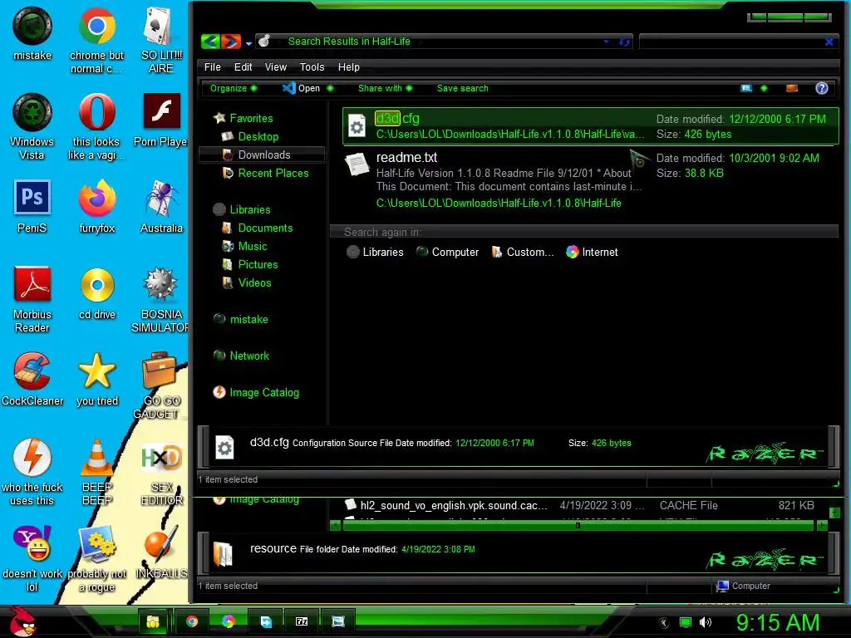Click the Chrome icon in taskbar
The image size is (851, 638).
click(192, 621)
